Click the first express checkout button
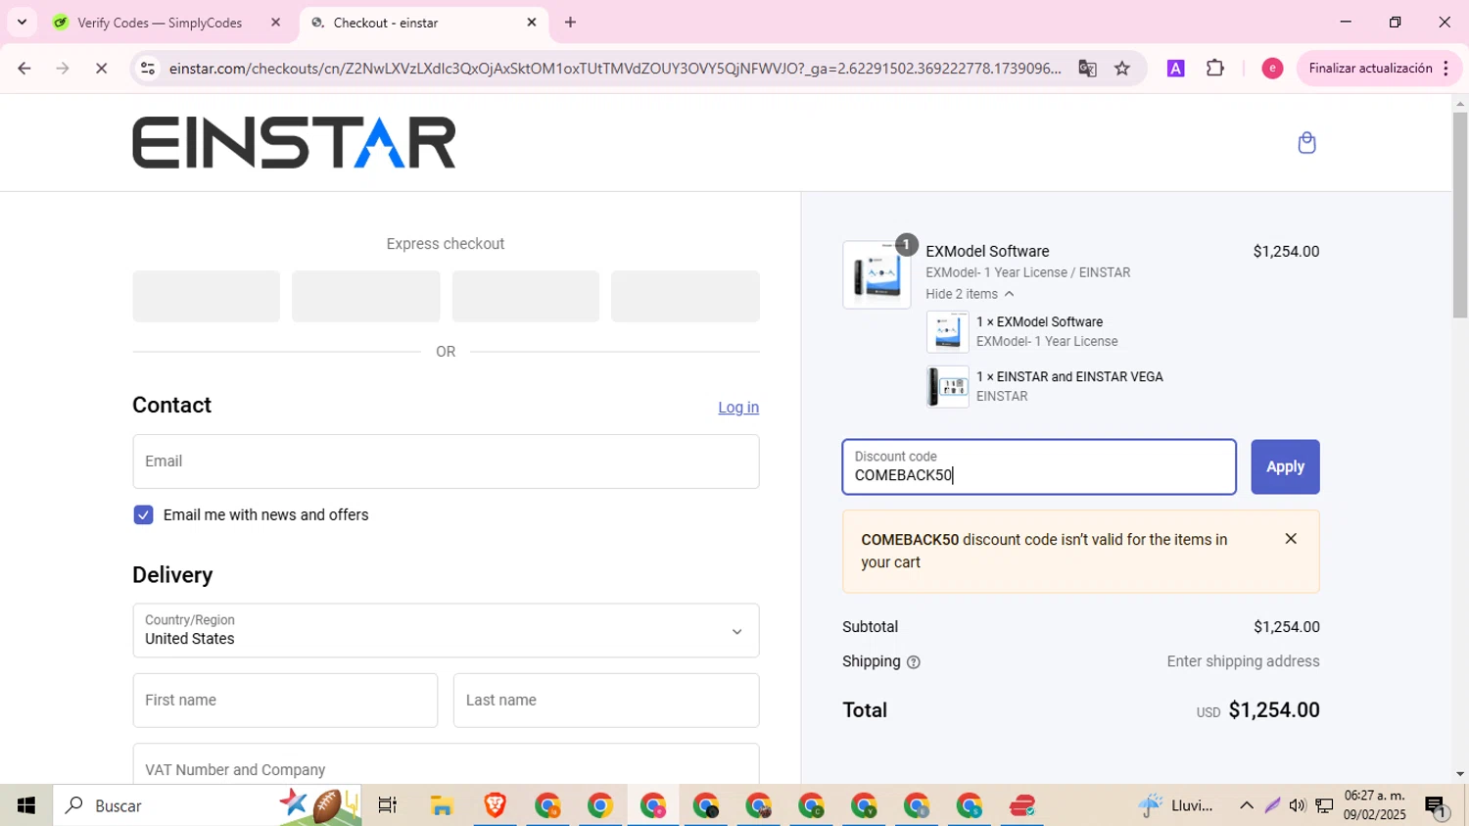This screenshot has width=1469, height=826. click(206, 297)
